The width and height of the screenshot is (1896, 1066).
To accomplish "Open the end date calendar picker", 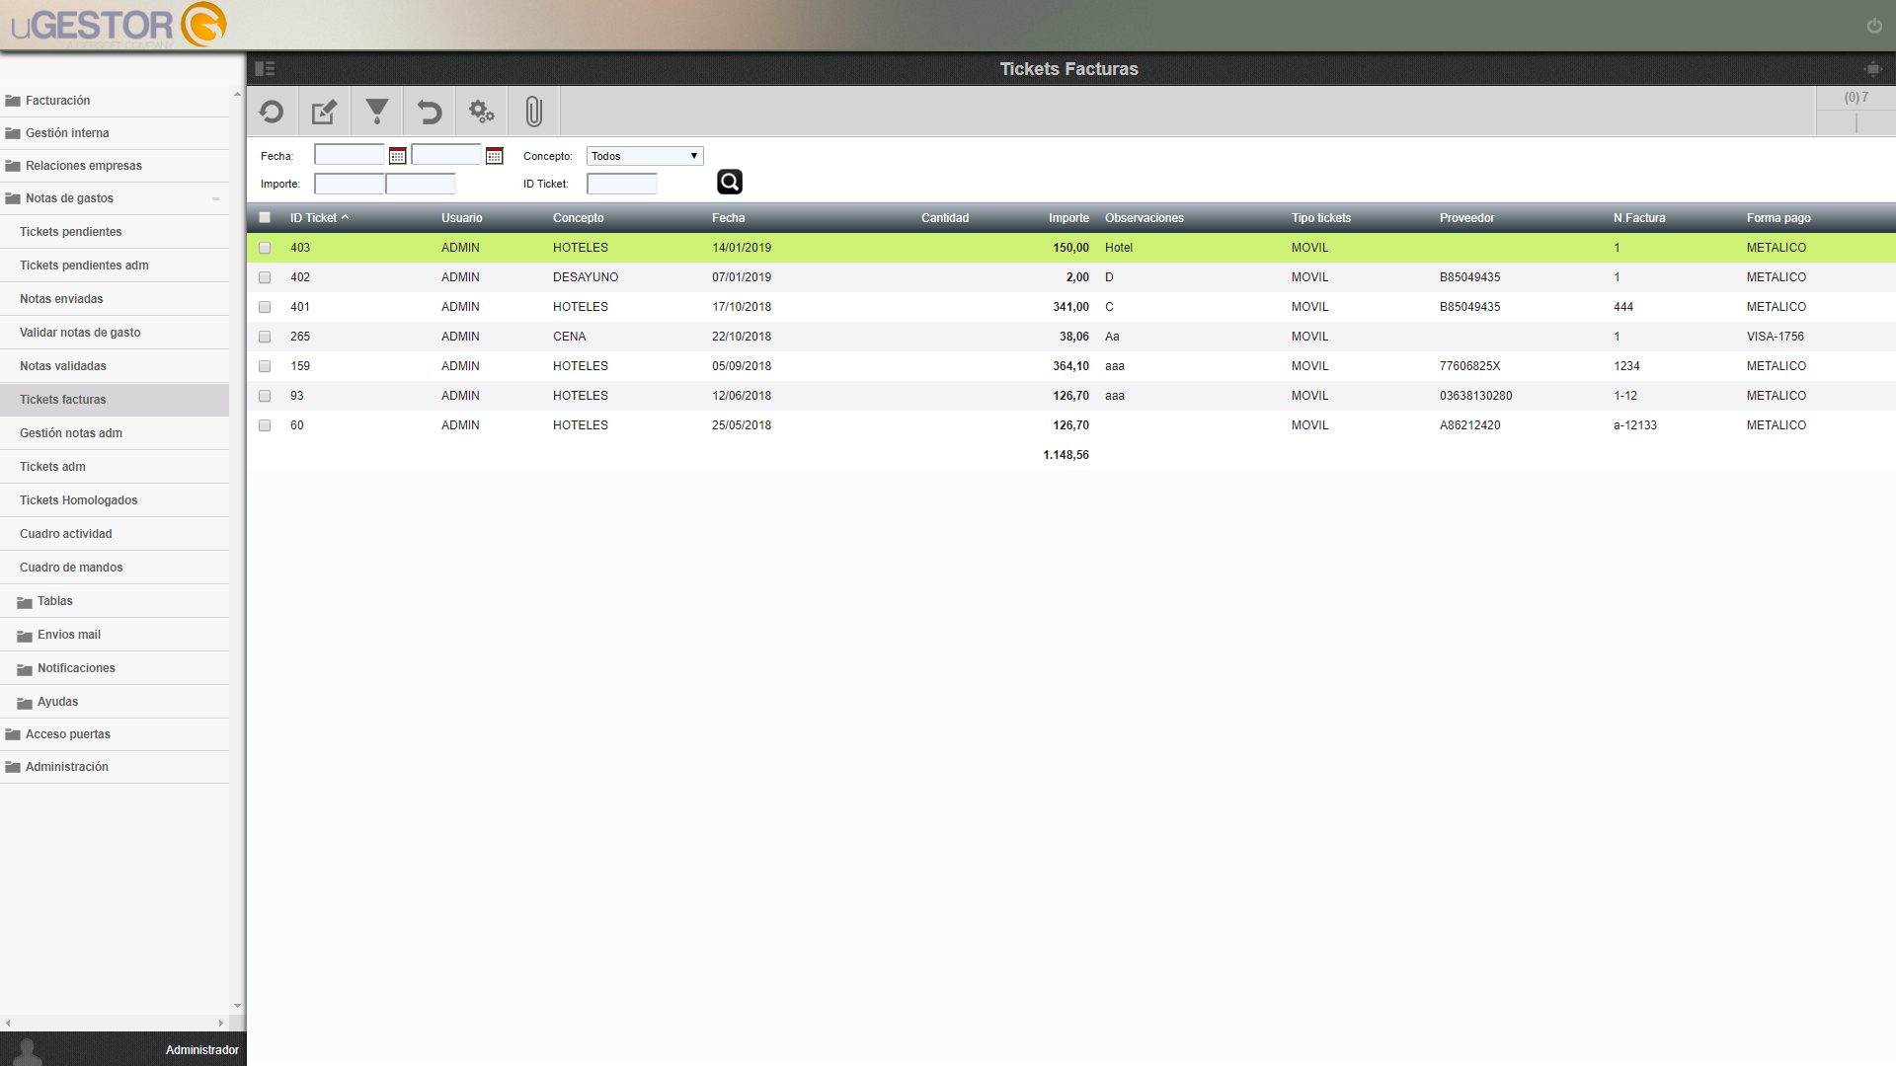I will 495,156.
